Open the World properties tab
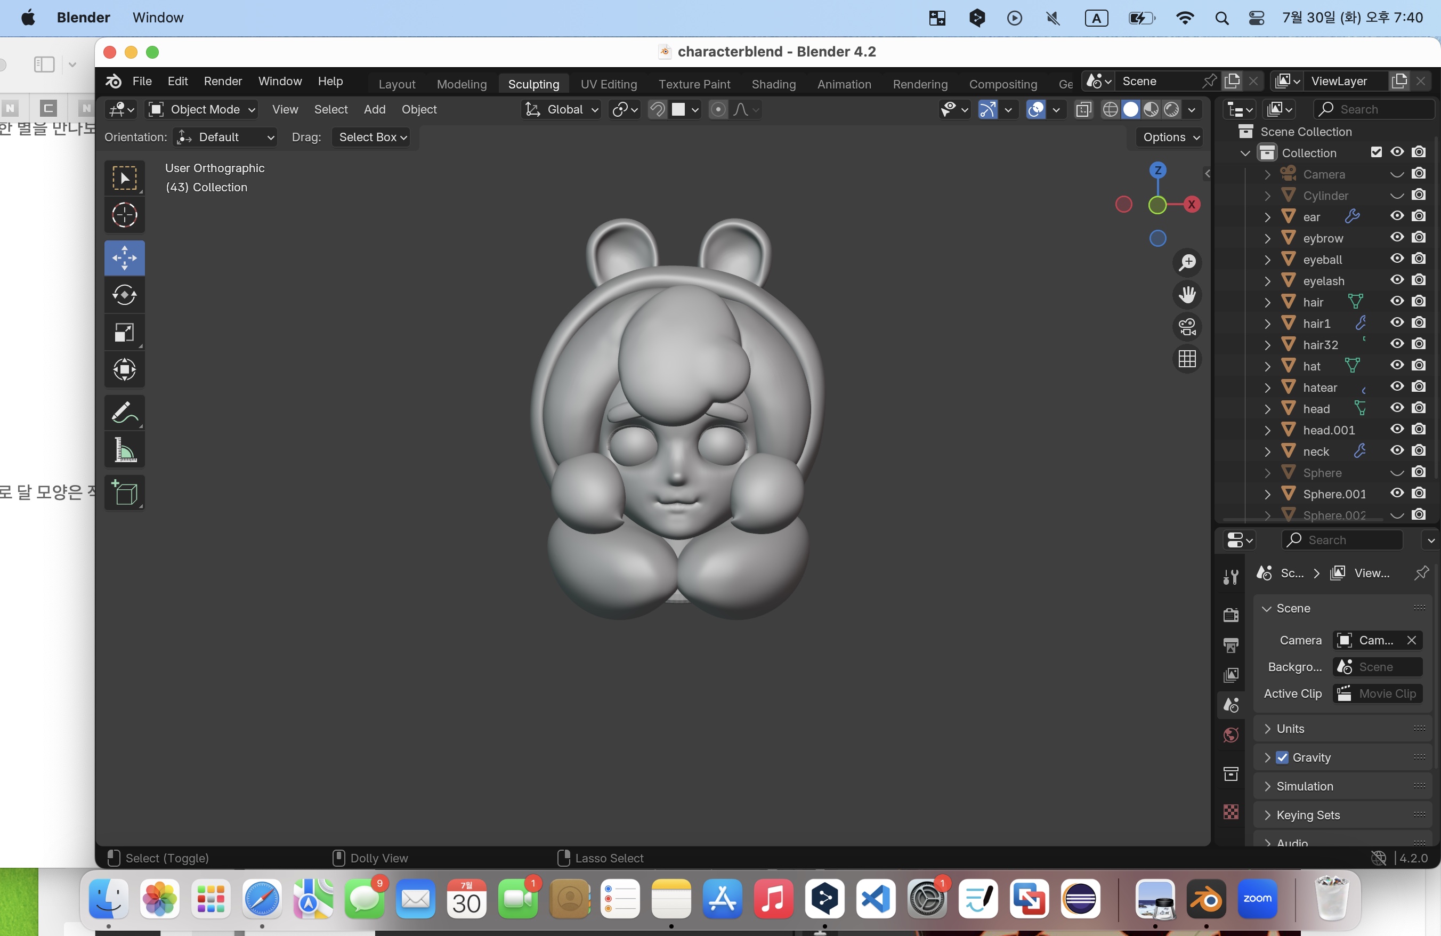 tap(1230, 735)
